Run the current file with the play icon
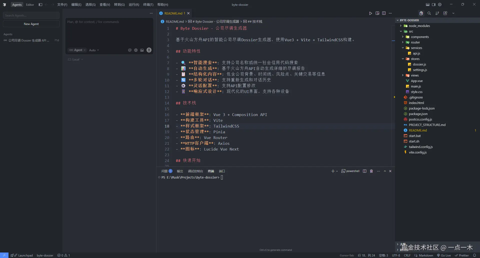This screenshot has width=480, height=258. pyautogui.click(x=370, y=13)
